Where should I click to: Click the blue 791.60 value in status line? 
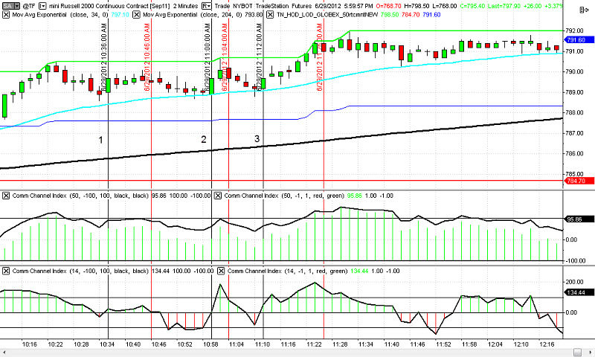pyautogui.click(x=431, y=15)
